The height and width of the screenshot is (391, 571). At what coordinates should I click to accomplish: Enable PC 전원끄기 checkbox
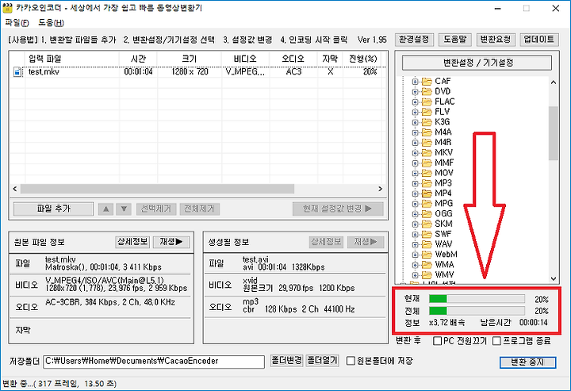(x=437, y=341)
